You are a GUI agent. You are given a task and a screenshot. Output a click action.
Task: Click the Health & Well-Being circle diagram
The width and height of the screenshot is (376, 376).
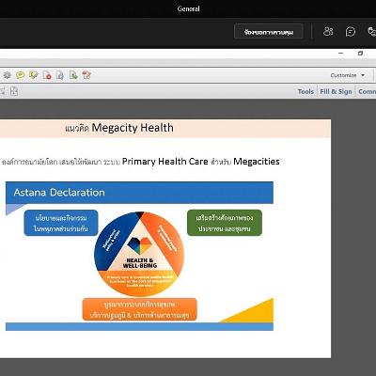tap(139, 254)
